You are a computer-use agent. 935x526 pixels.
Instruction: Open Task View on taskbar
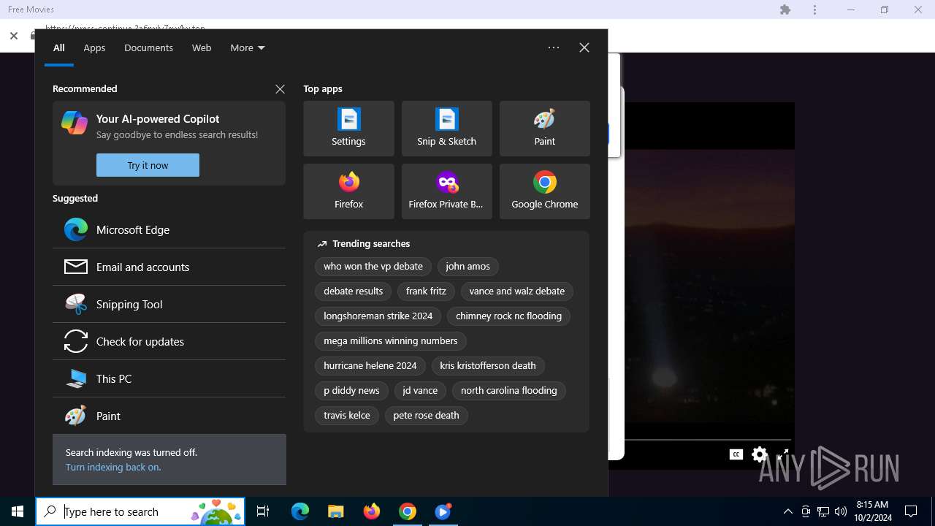[263, 511]
